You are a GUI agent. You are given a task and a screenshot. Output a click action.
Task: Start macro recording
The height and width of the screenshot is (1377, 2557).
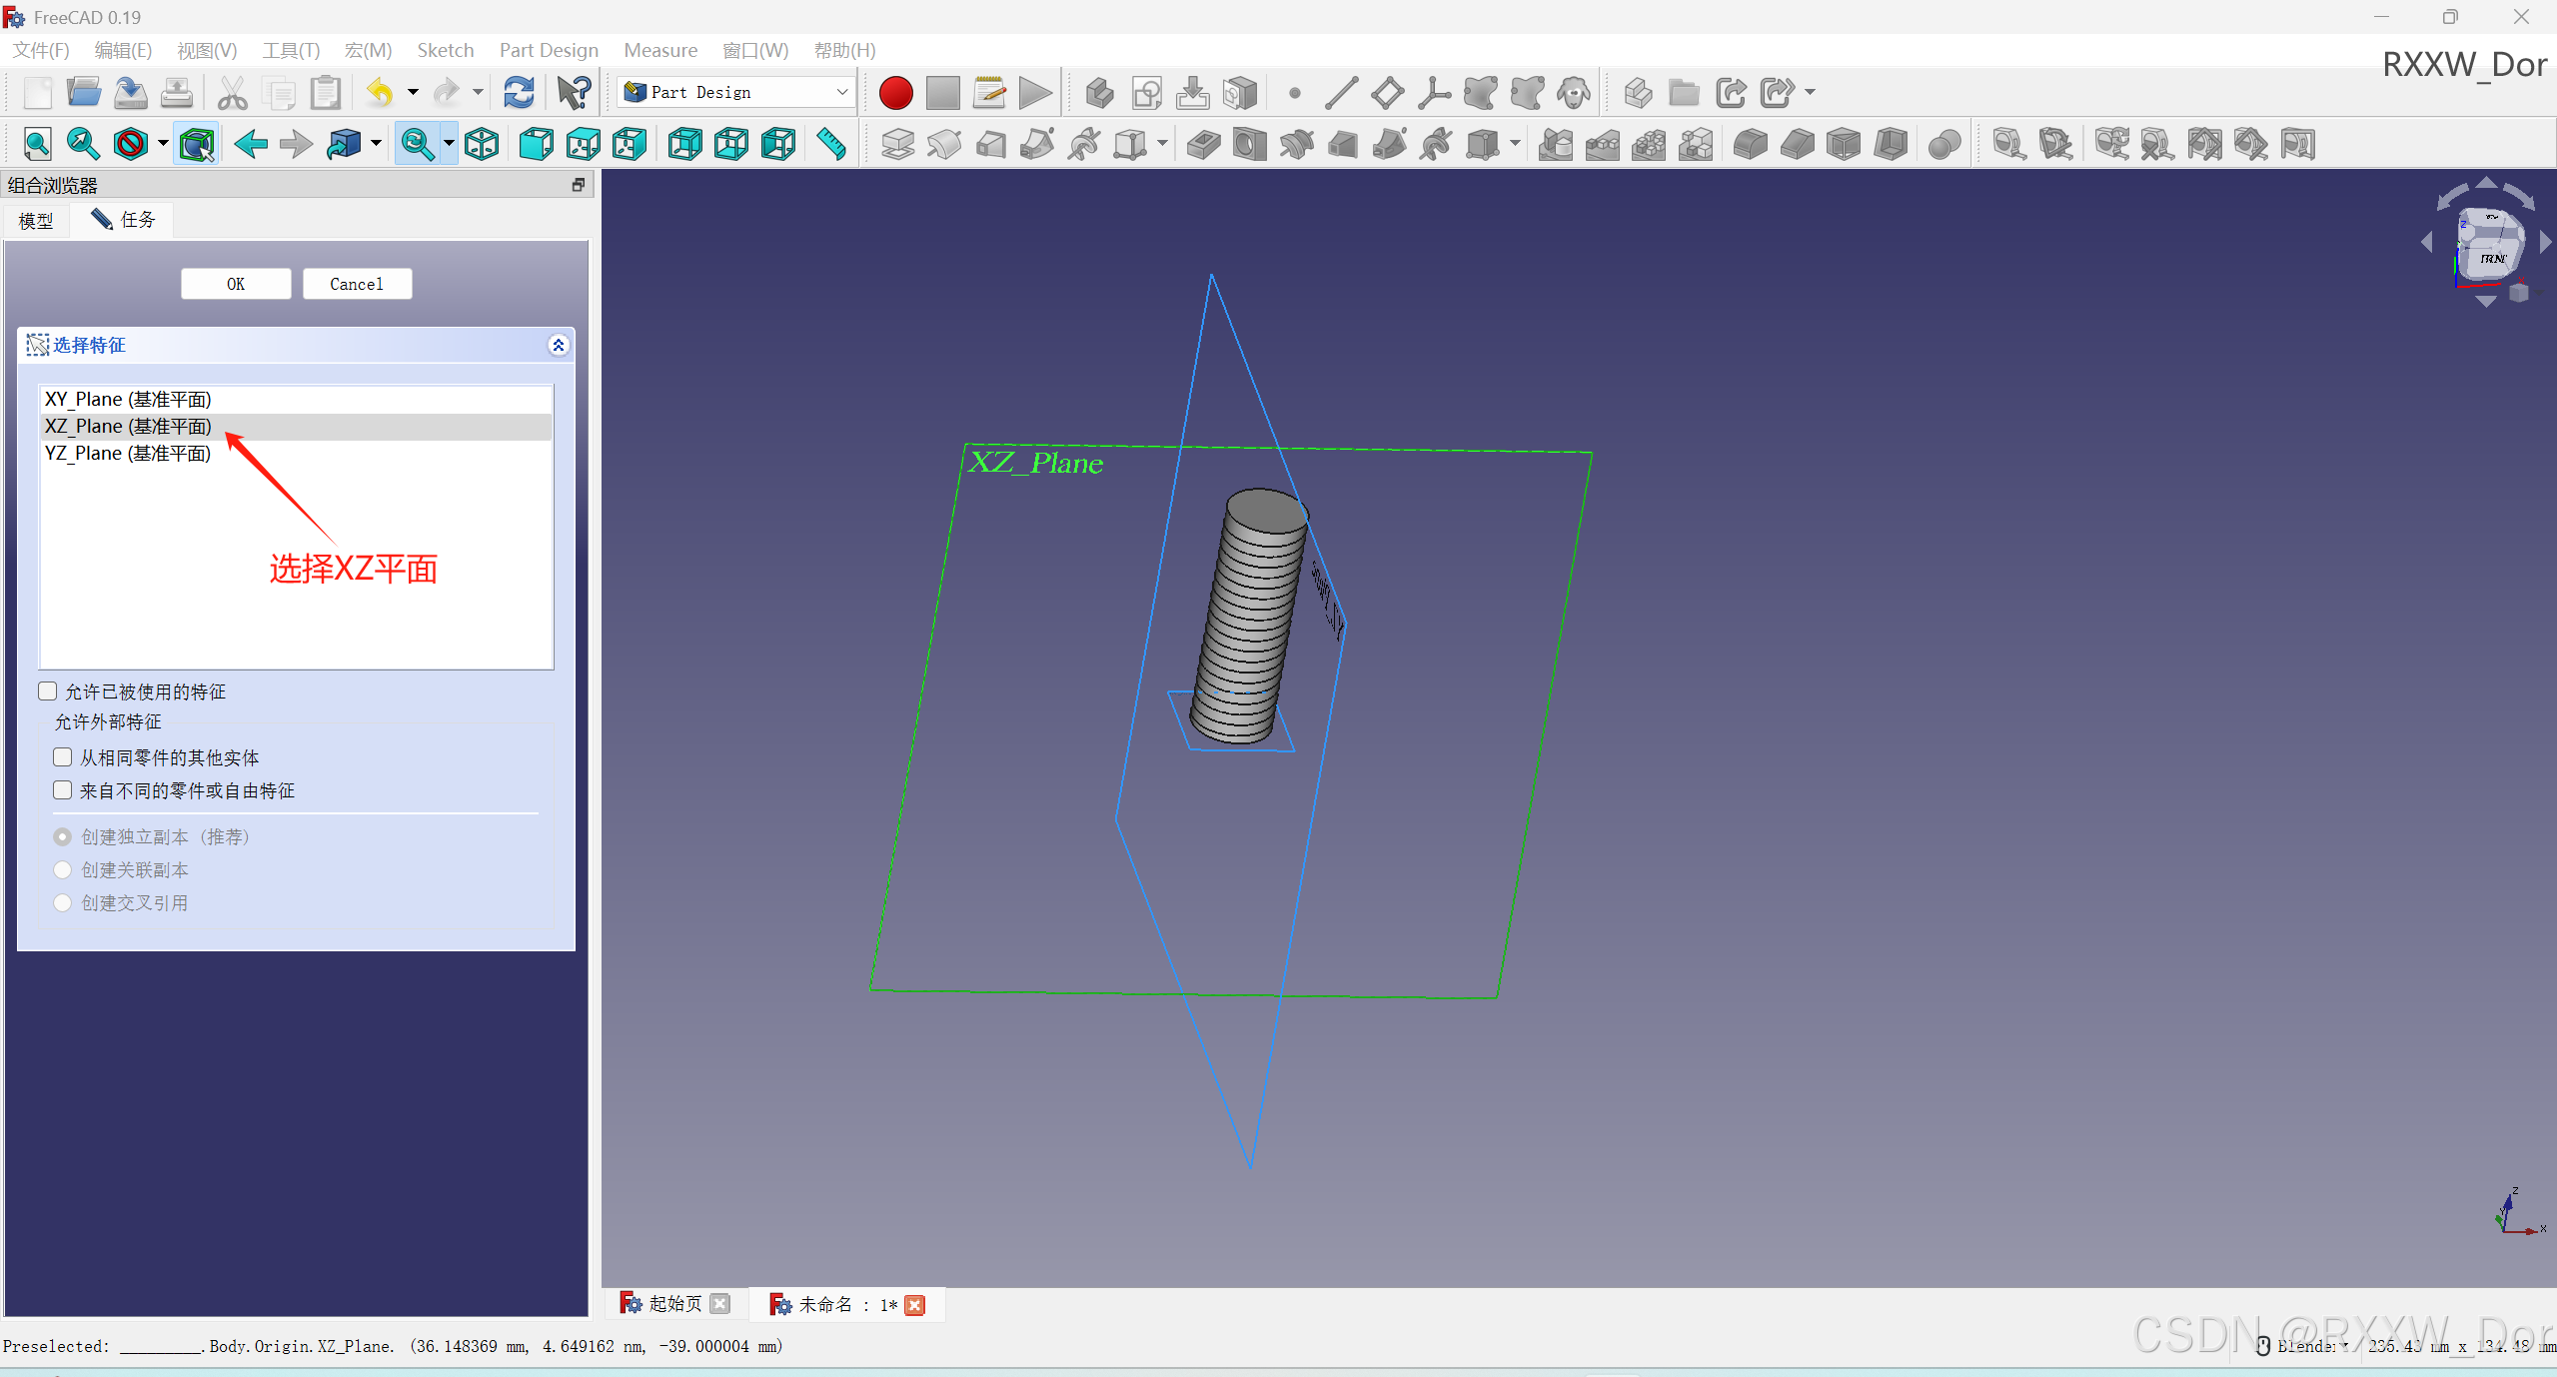(x=894, y=92)
